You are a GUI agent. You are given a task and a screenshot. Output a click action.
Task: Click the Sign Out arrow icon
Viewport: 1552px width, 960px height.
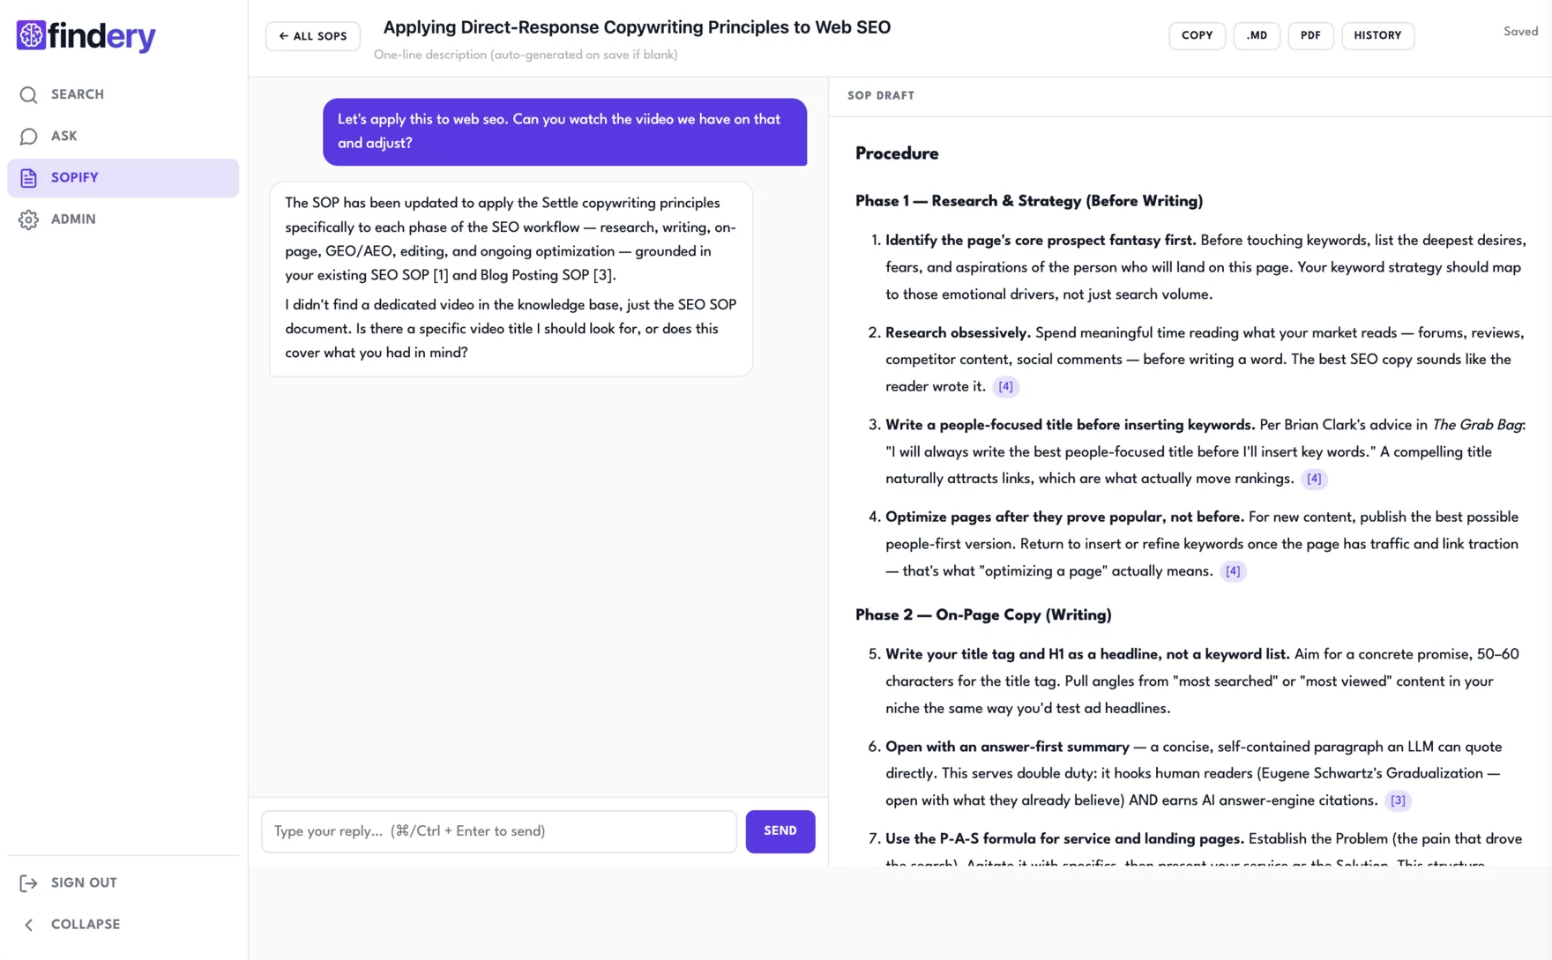pos(28,882)
